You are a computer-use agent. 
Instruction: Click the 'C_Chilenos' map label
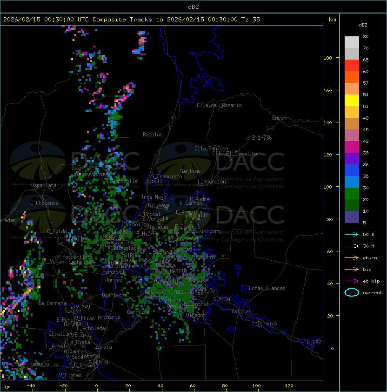(x=44, y=203)
